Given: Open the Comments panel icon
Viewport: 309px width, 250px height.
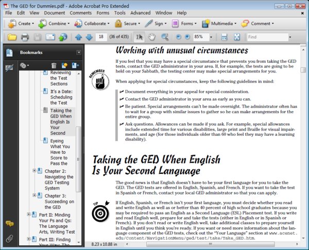Looking at the screenshot, I should coord(9,224).
